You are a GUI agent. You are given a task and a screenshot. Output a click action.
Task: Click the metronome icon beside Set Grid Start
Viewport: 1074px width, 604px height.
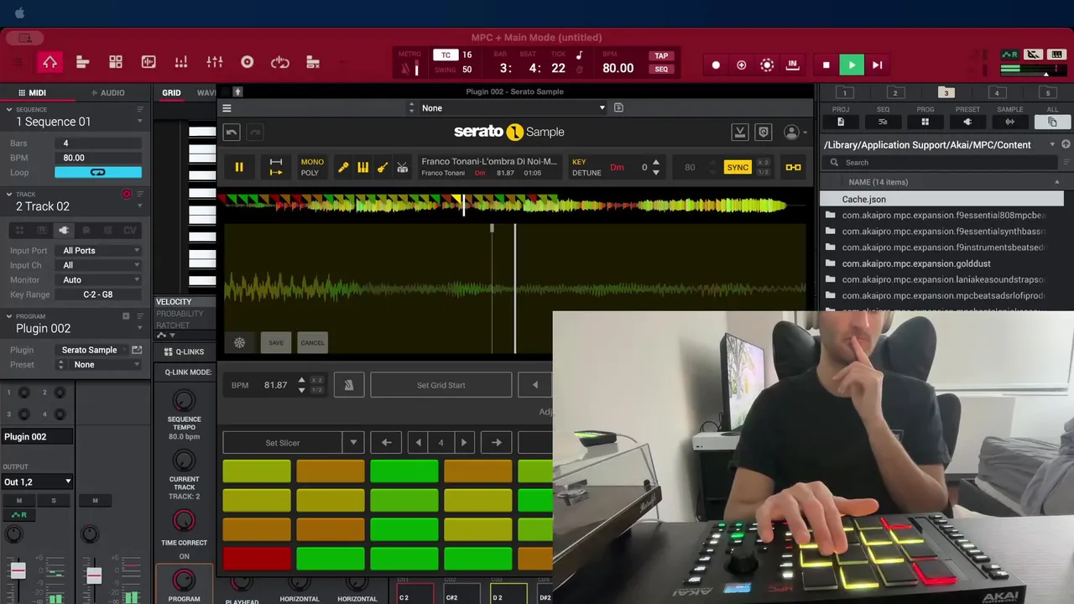click(349, 385)
